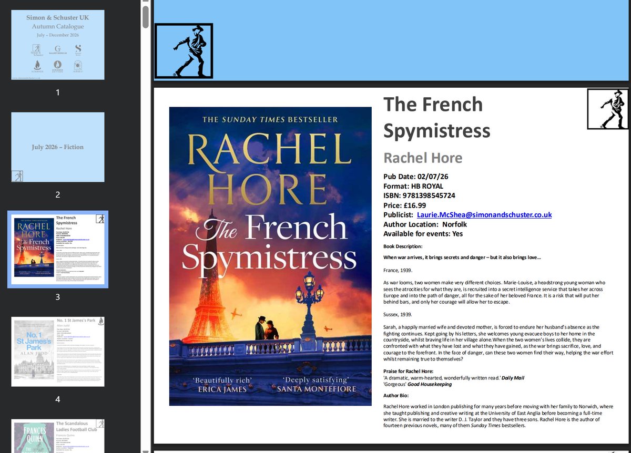
Task: Select page 3 French Spymistress thumbnail
Action: coord(58,249)
